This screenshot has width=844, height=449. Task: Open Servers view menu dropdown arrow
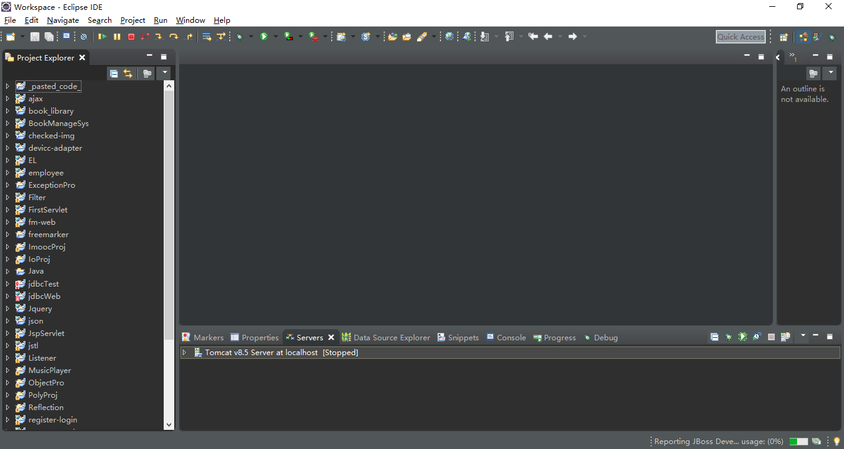click(x=803, y=337)
